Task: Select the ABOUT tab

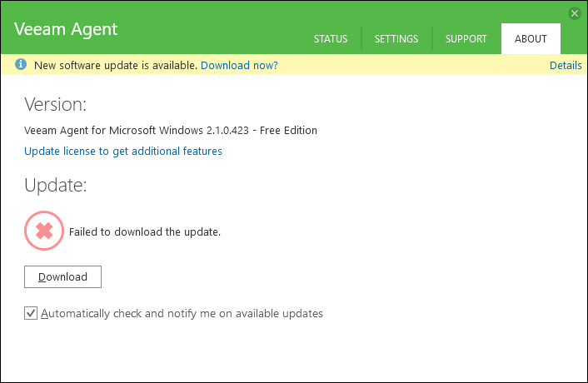Action: 531,38
